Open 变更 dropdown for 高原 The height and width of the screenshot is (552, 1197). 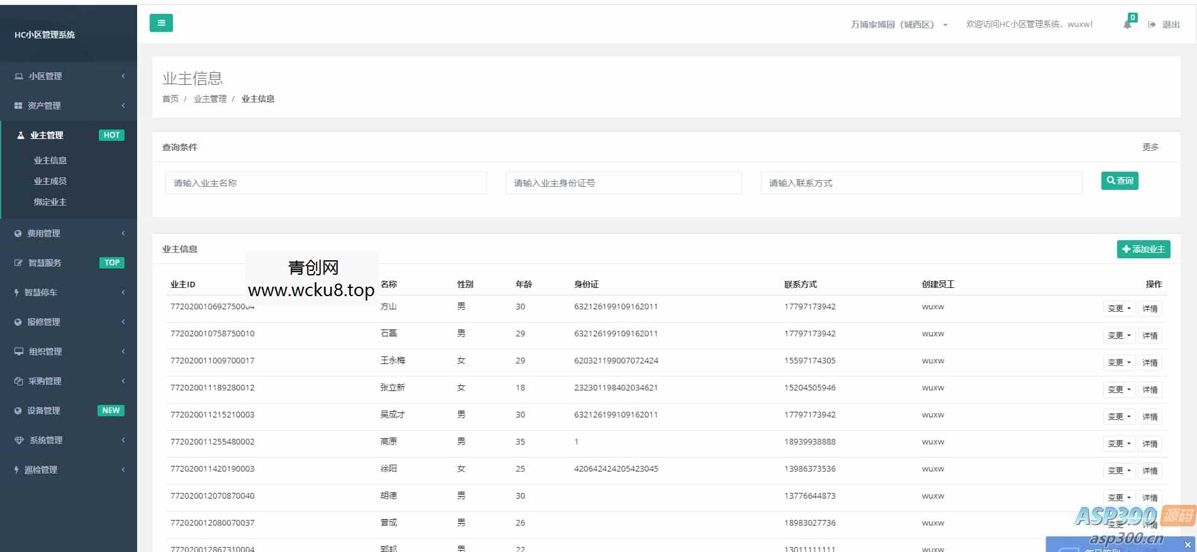1119,444
